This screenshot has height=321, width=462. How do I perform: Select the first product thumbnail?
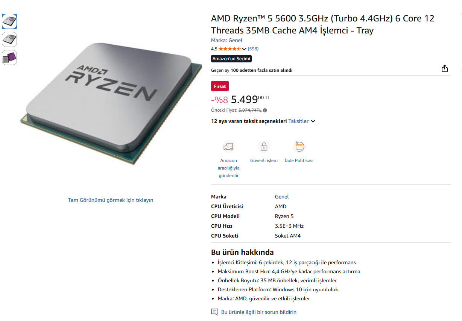coord(9,21)
